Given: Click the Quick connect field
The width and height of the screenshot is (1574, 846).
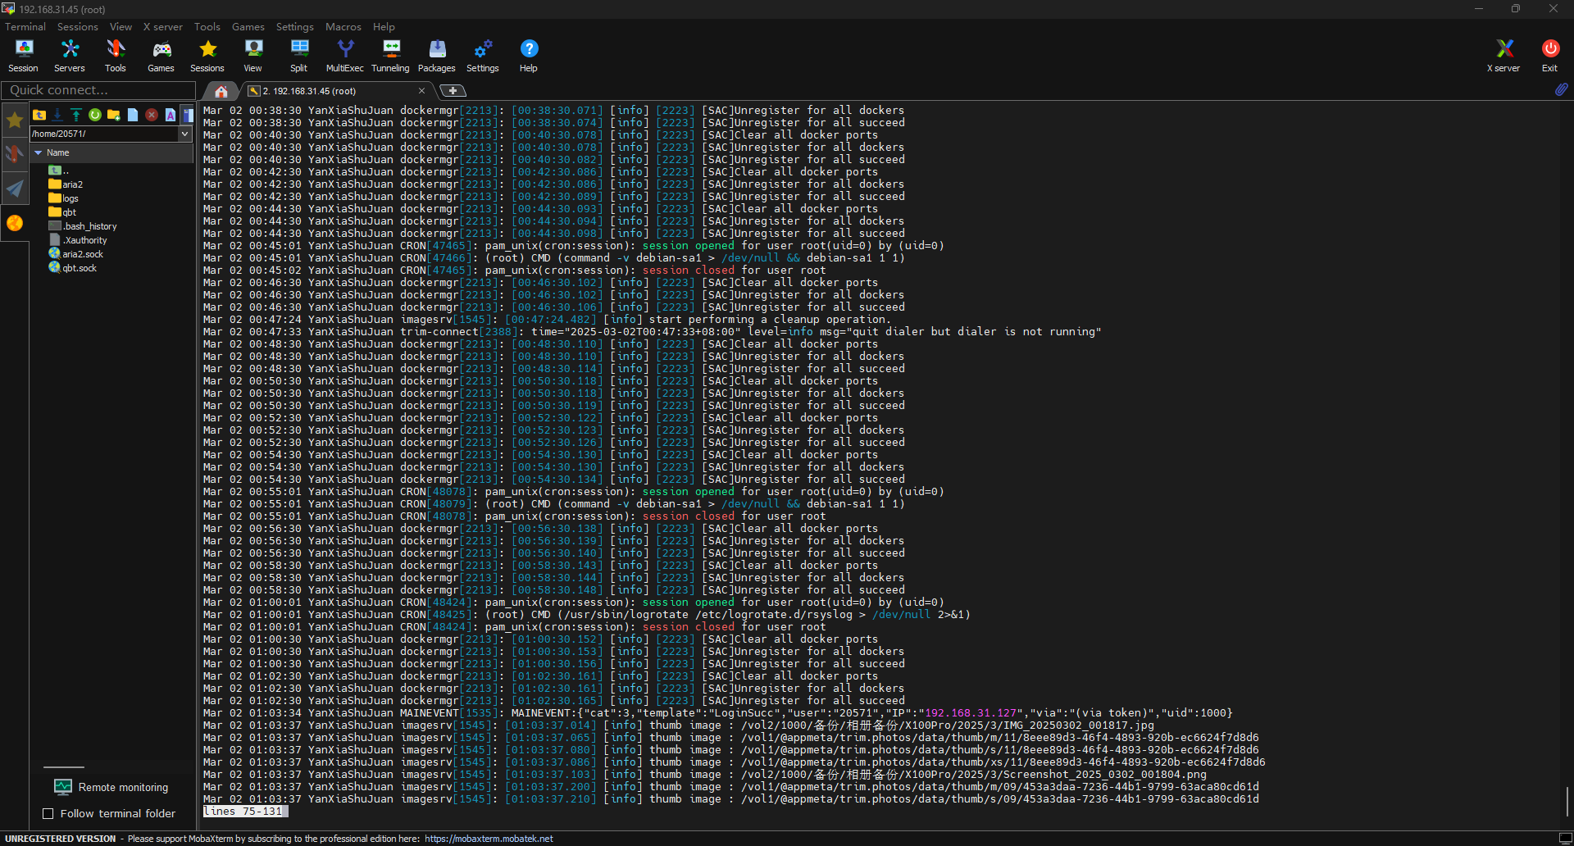Looking at the screenshot, I should click(98, 90).
